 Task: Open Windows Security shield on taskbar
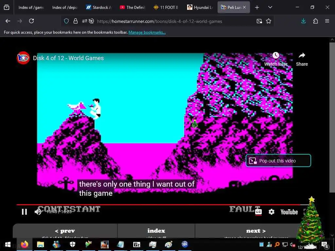pos(73,244)
